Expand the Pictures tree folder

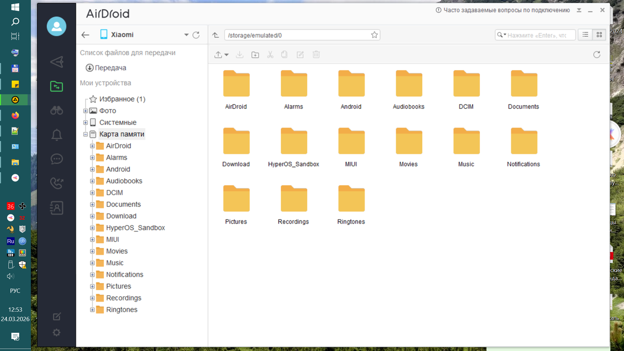[x=92, y=287]
